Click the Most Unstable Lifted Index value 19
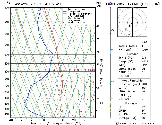This screenshot has height=125, width=162. coord(143,92)
